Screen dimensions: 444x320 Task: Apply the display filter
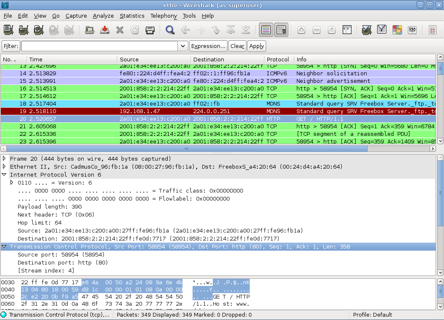tap(256, 46)
